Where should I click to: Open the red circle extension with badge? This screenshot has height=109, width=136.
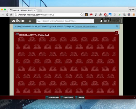[105, 15]
